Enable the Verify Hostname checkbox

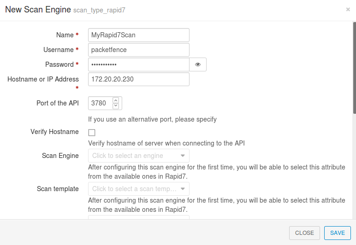pos(92,132)
